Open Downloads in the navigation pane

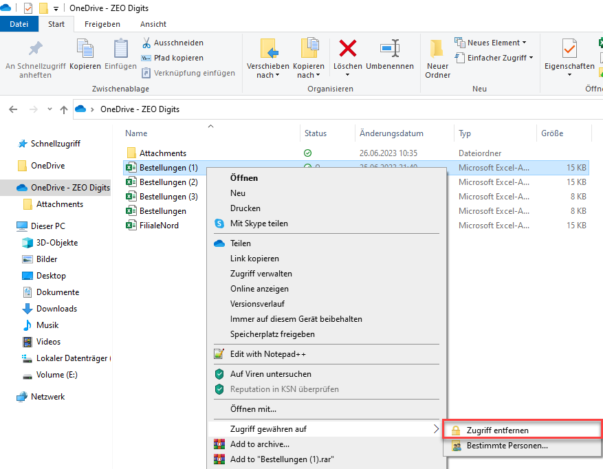pyautogui.click(x=56, y=309)
